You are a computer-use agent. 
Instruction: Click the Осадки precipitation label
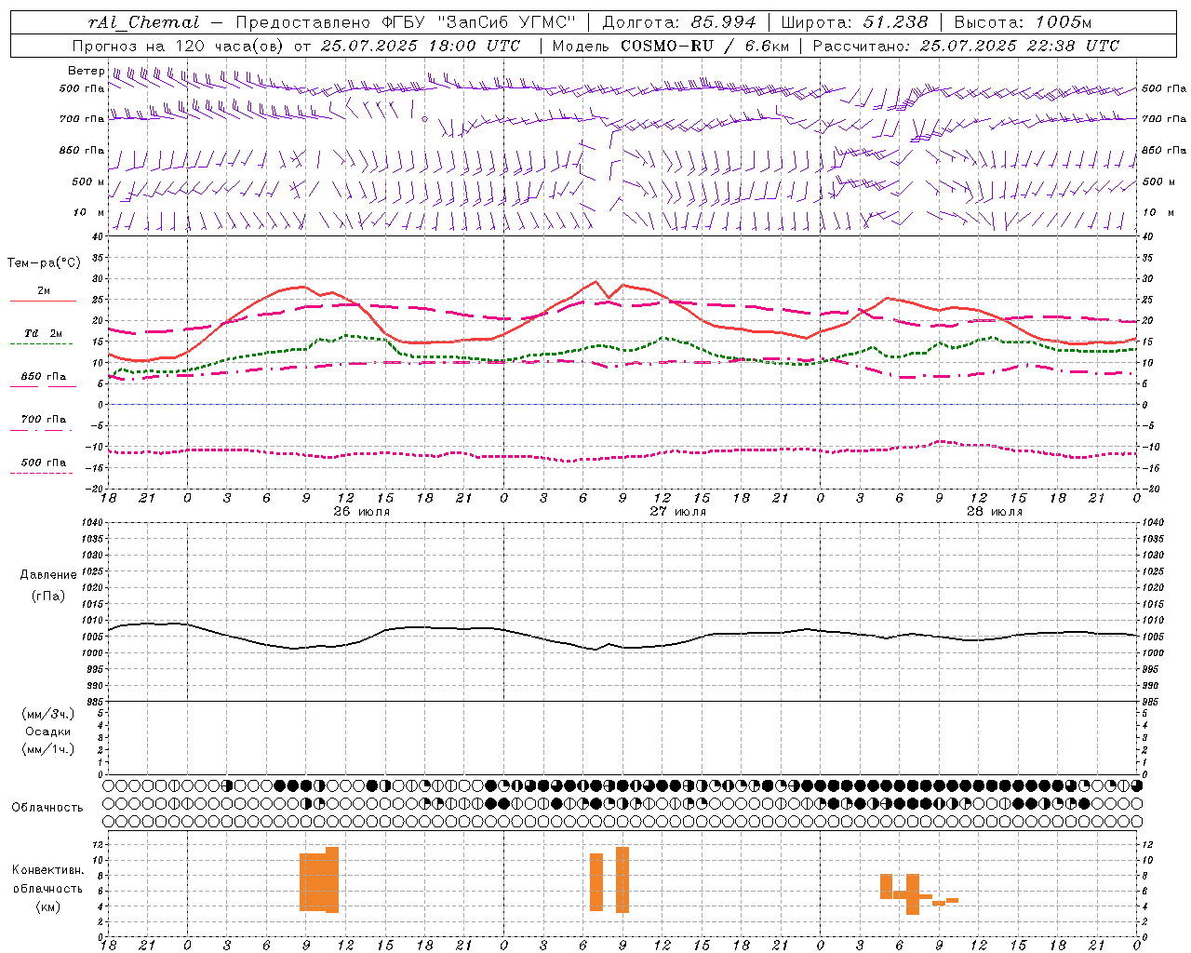click(x=48, y=732)
